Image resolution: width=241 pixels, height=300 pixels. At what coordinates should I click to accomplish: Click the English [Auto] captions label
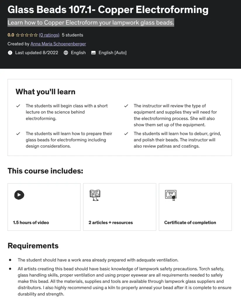pos(113,53)
